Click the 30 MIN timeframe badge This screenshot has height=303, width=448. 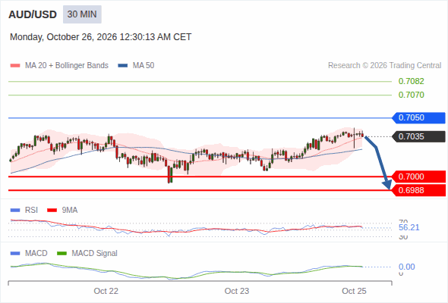pyautogui.click(x=82, y=14)
